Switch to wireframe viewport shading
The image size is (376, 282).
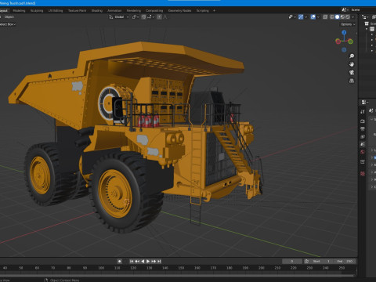[x=332, y=17]
